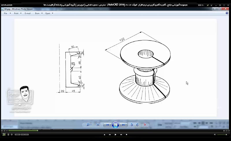
Task: Open the Open menu
Action: click(48, 13)
